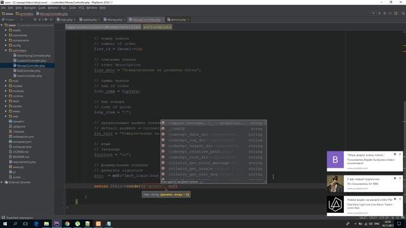The height and width of the screenshot is (228, 406).
Task: Open Chrome from the taskbar
Action: pos(67,224)
